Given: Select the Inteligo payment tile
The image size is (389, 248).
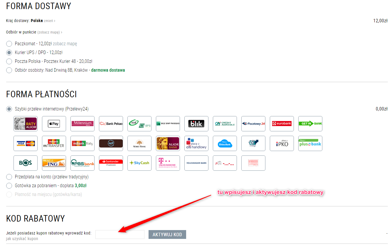Looking at the screenshot, I should pyautogui.click(x=253, y=143).
